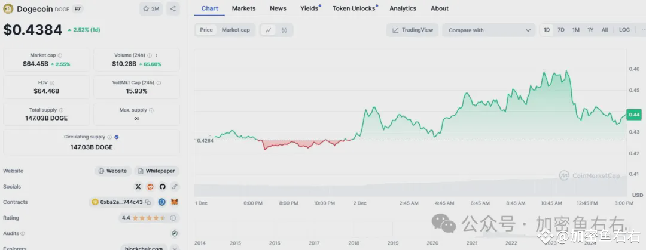646x250 pixels.
Task: Open the Compare with dropdown
Action: (x=489, y=30)
